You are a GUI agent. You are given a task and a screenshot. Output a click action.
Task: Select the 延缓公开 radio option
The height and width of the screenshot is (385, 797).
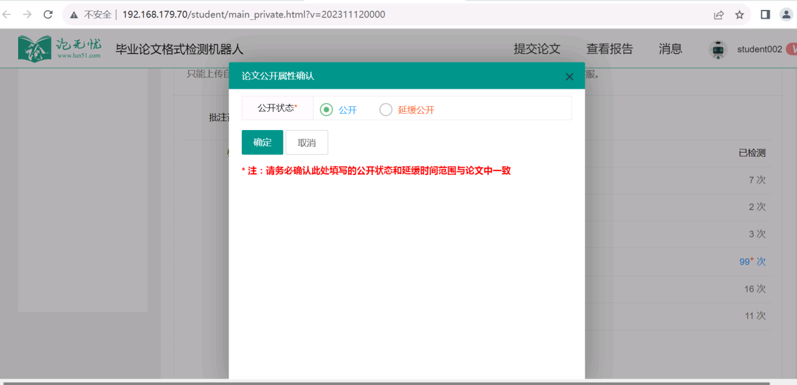tap(386, 110)
